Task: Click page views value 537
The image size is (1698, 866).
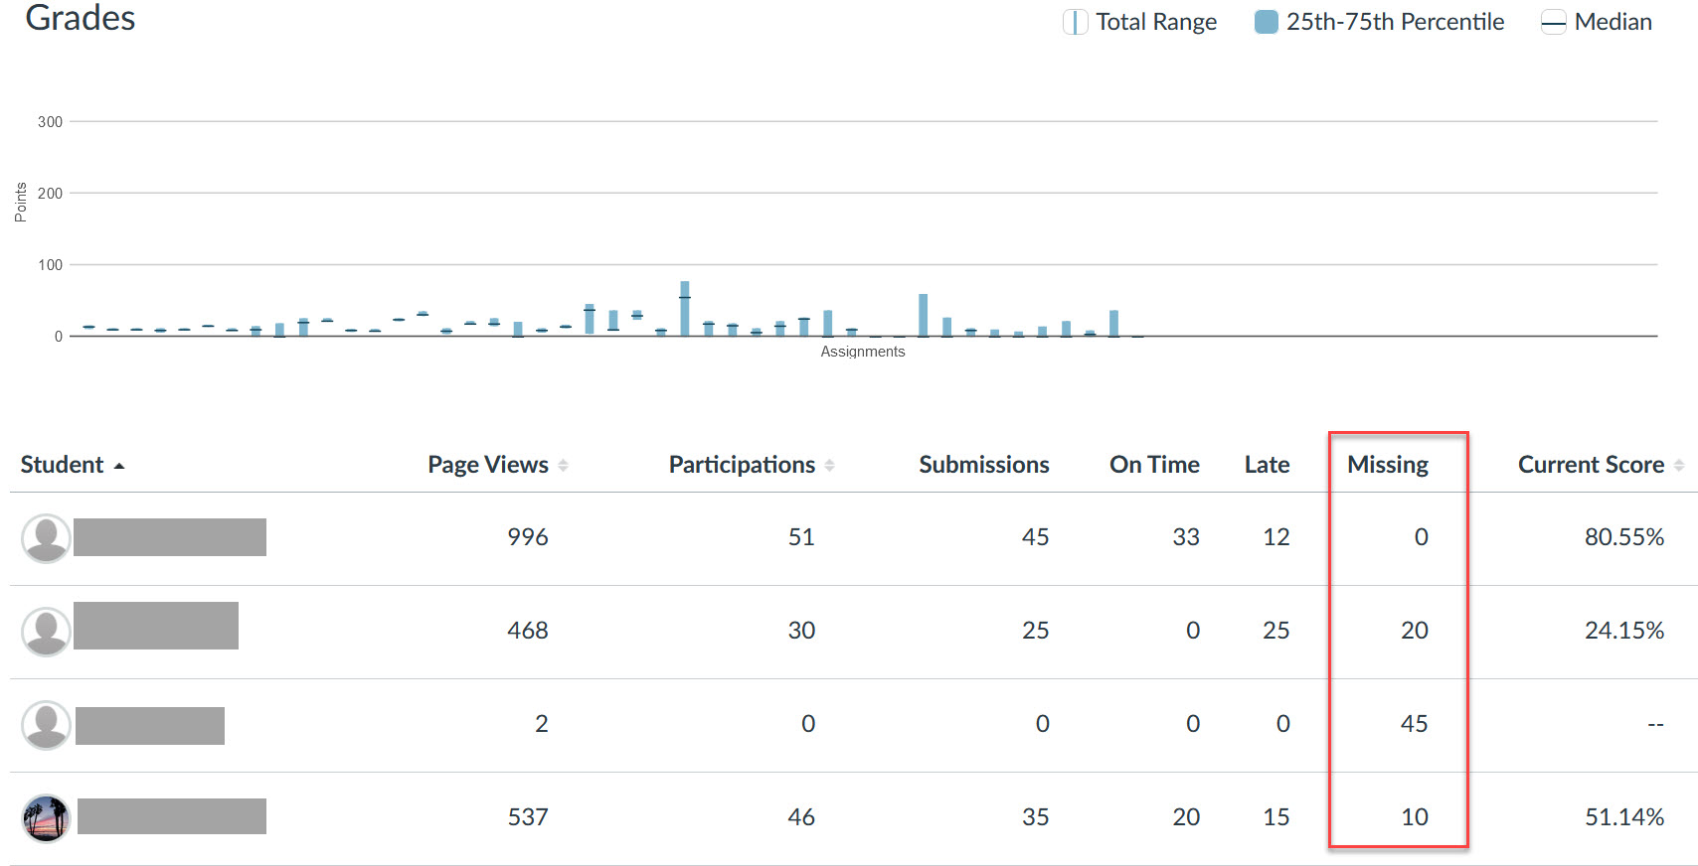Action: (527, 817)
